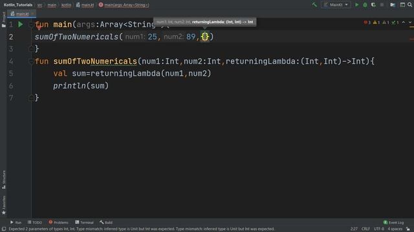Place cursor inside the empty lambda braces
Viewport: 414px width, 232px height.
pyautogui.click(x=205, y=37)
